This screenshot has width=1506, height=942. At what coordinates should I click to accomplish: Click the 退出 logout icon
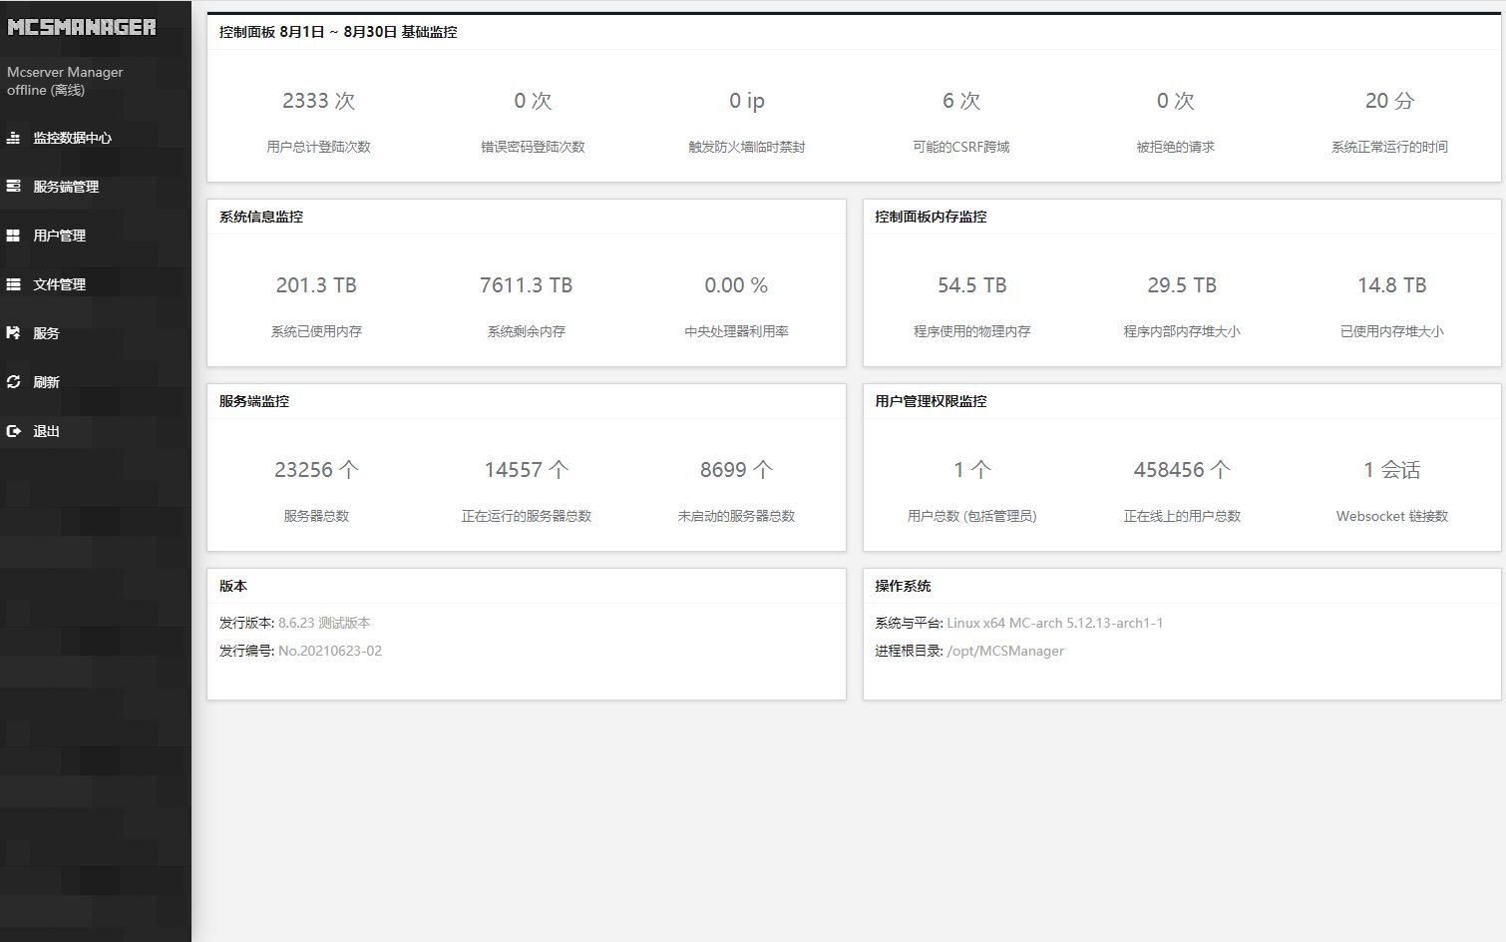tap(13, 431)
